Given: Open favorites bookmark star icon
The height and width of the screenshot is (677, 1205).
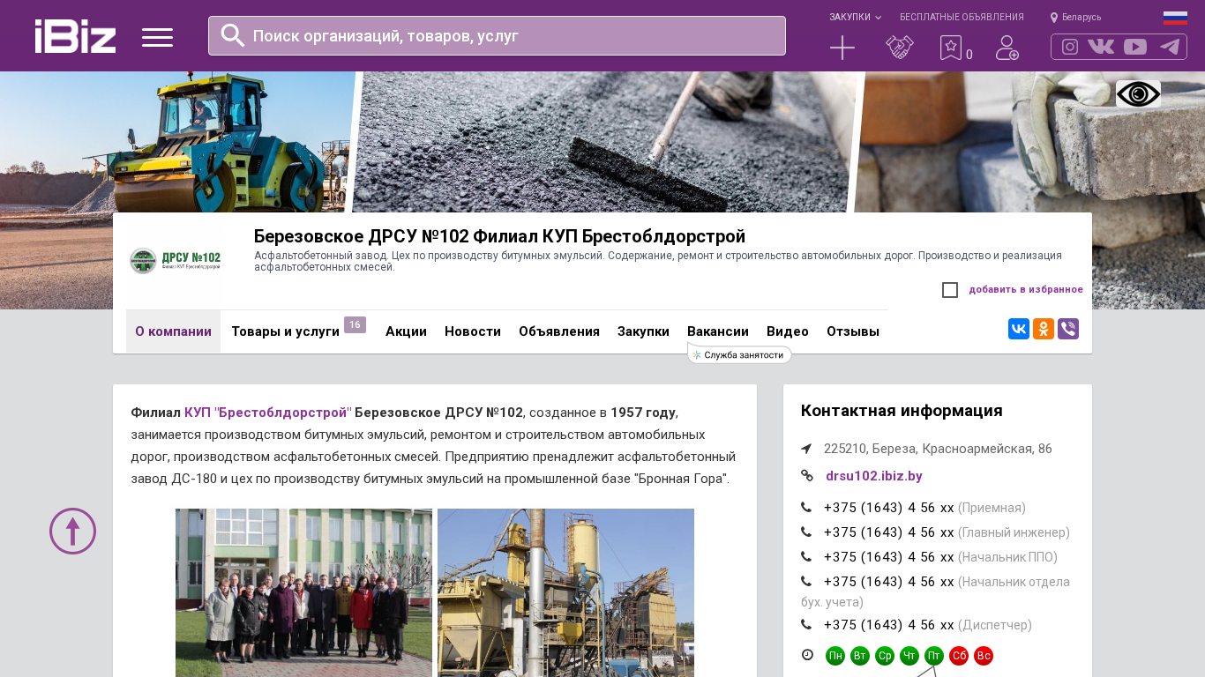Looking at the screenshot, I should tap(951, 48).
